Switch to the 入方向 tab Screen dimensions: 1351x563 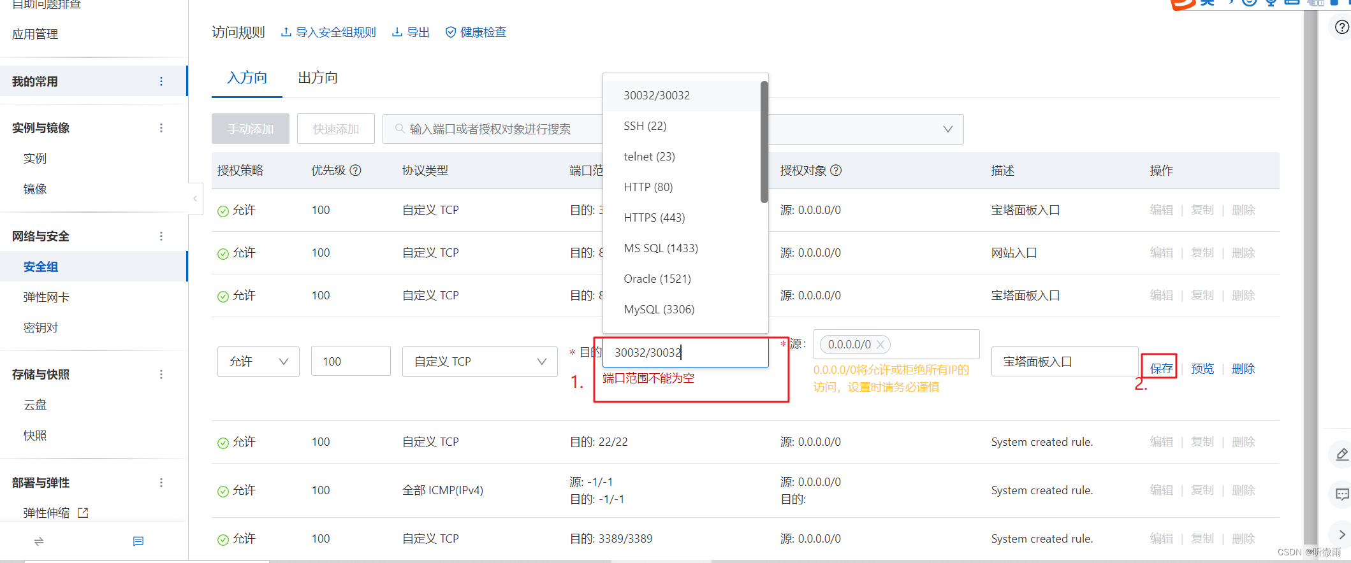tap(247, 78)
